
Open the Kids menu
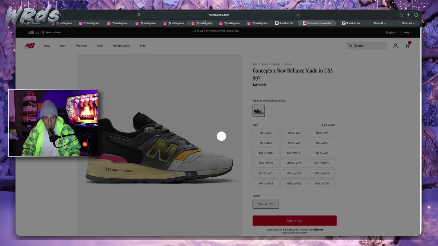pyautogui.click(x=100, y=45)
